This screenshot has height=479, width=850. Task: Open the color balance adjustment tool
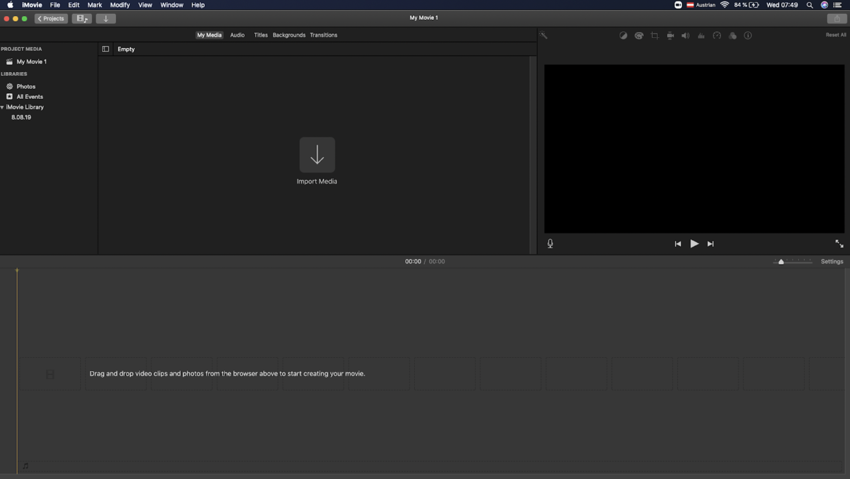[x=623, y=36]
